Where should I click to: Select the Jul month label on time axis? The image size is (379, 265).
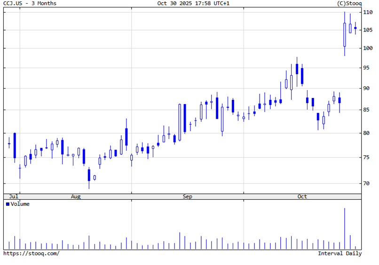pyautogui.click(x=14, y=197)
